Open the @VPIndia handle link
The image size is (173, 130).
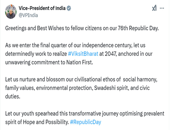[x=28, y=15]
